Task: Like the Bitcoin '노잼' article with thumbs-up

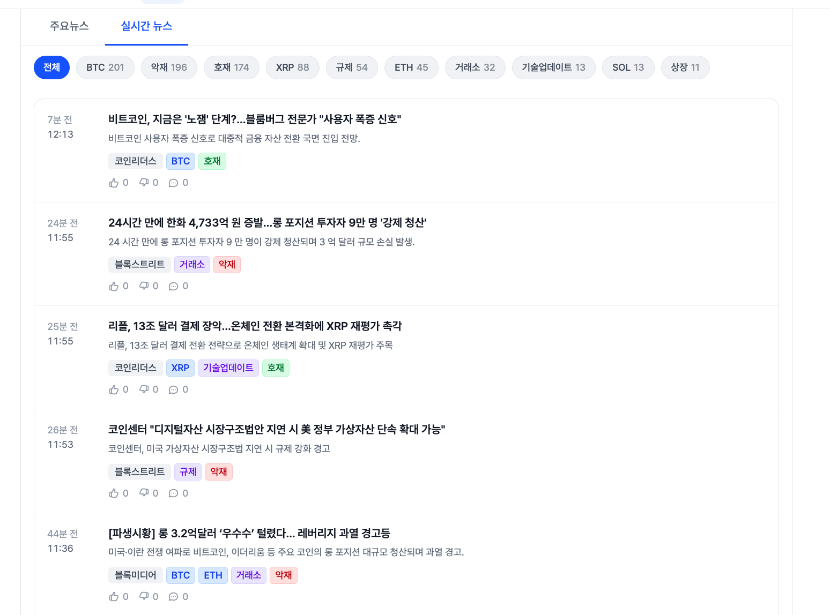Action: coord(114,183)
